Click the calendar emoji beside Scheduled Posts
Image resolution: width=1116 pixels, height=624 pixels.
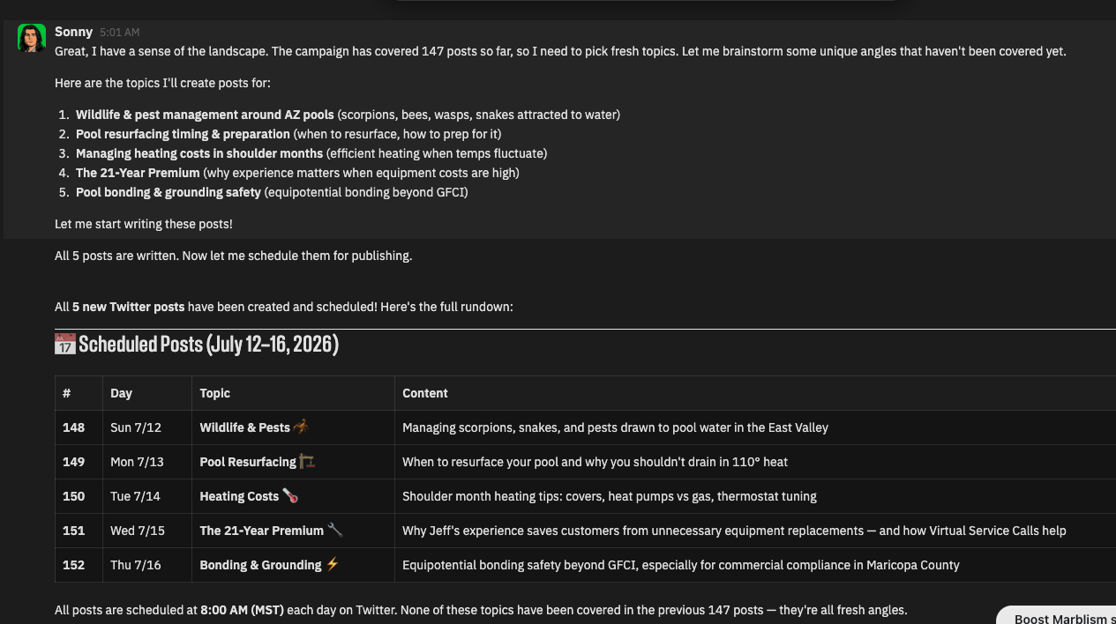click(64, 344)
